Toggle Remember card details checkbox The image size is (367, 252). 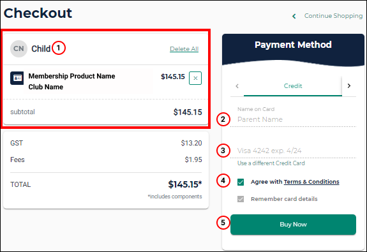(241, 199)
